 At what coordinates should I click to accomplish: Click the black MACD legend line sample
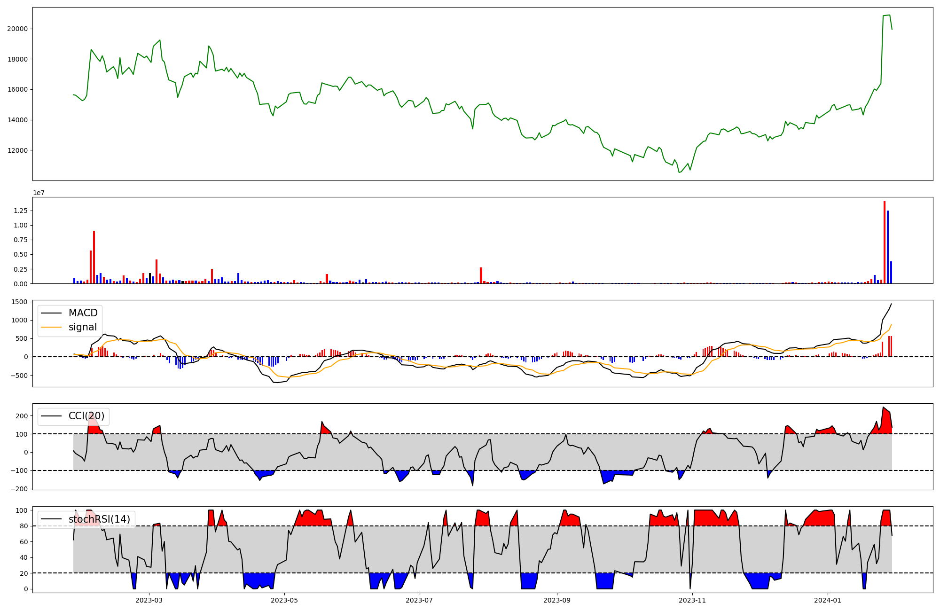pos(51,313)
